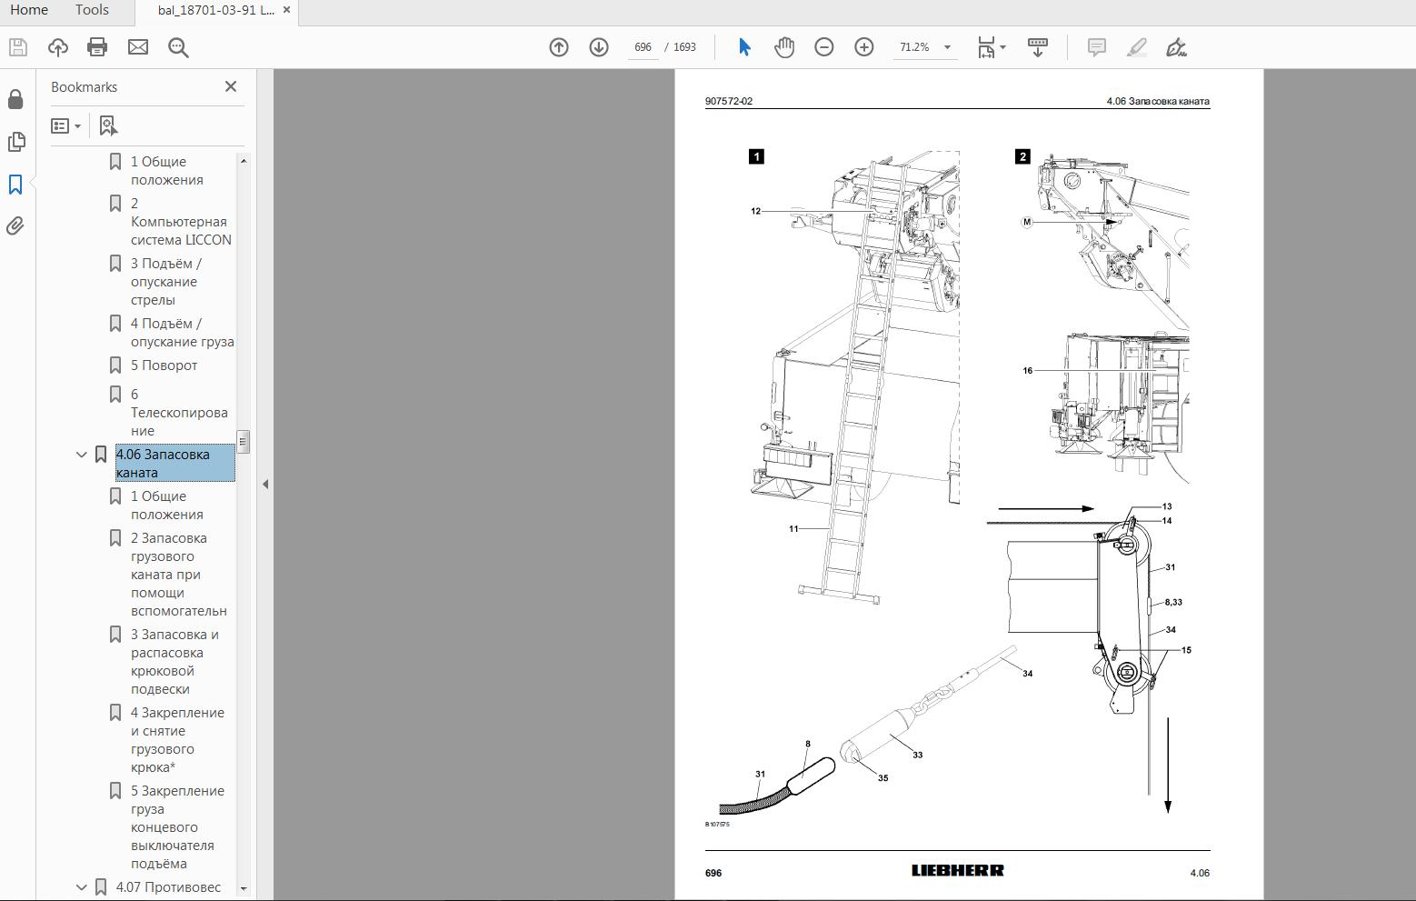This screenshot has height=901, width=1416.
Task: Open bookmark 5 Поворот
Action: click(164, 365)
